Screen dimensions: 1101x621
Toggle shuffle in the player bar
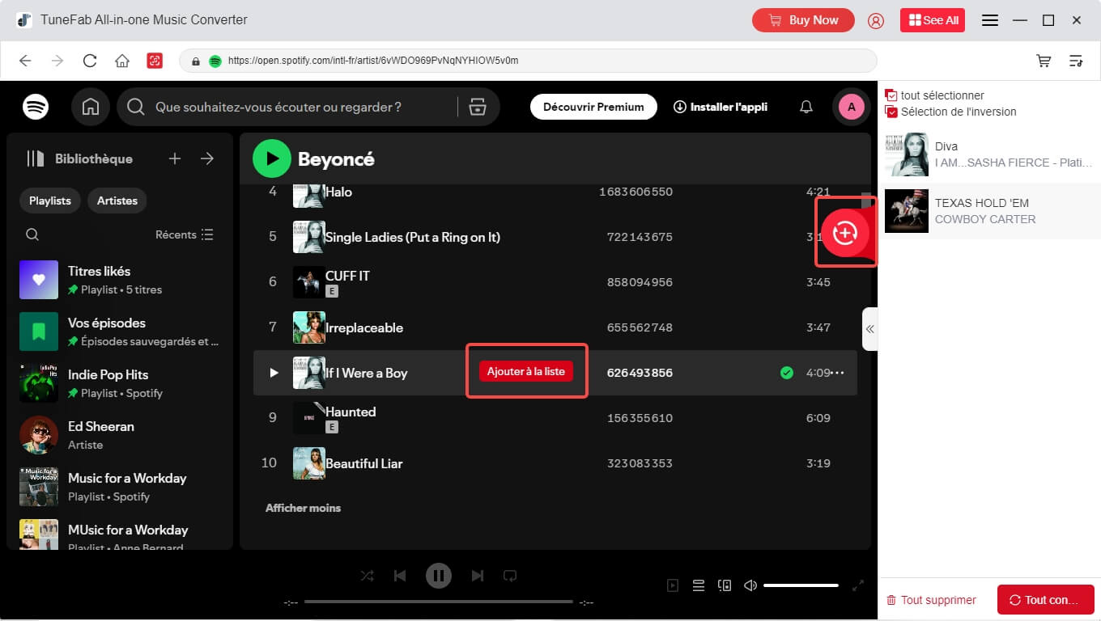[x=368, y=576]
